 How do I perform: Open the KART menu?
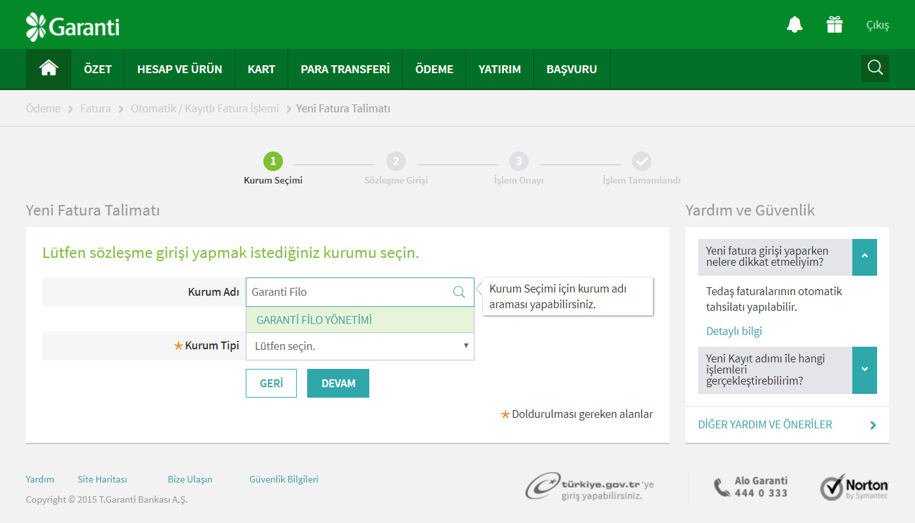coord(261,69)
